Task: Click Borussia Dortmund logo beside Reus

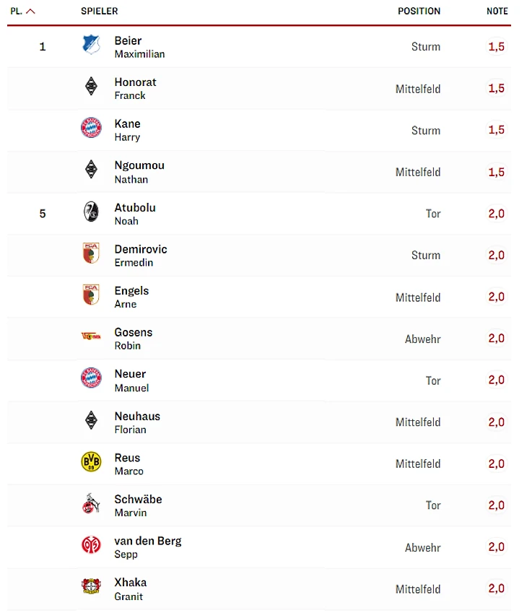Action: [91, 463]
